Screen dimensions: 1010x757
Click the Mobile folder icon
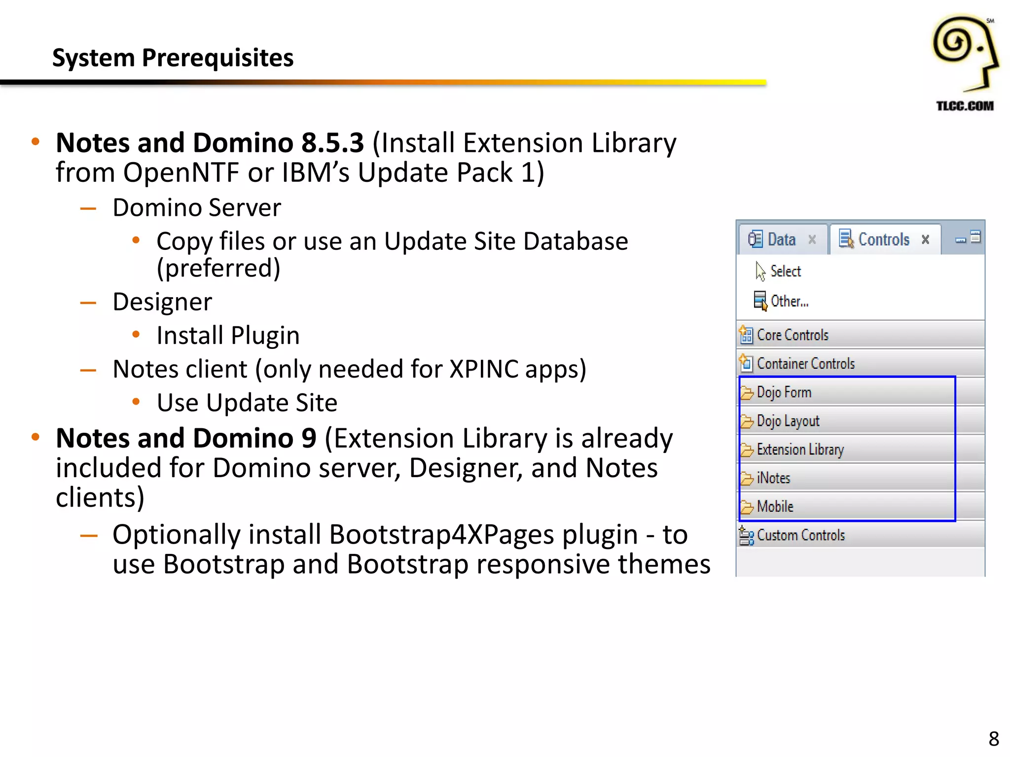747,507
